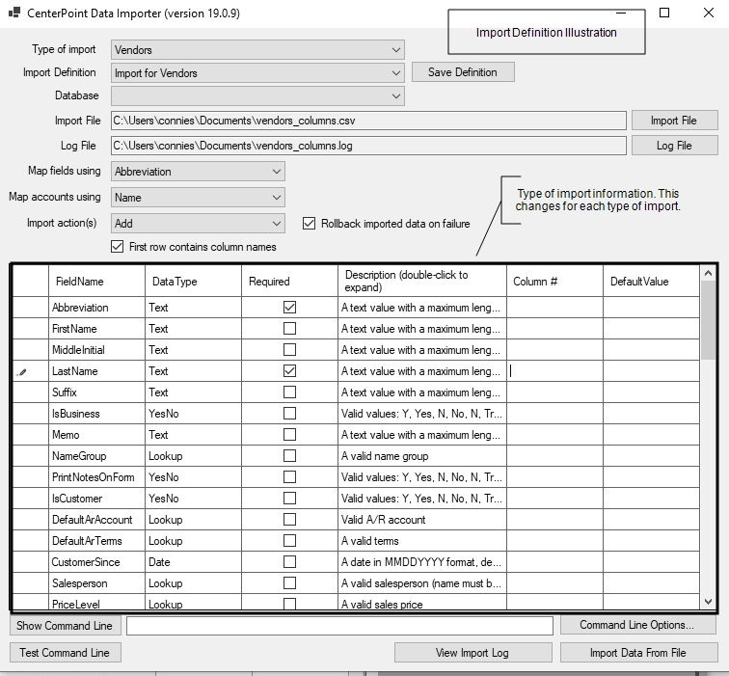Click the Log File path field
This screenshot has width=729, height=676.
pos(368,146)
